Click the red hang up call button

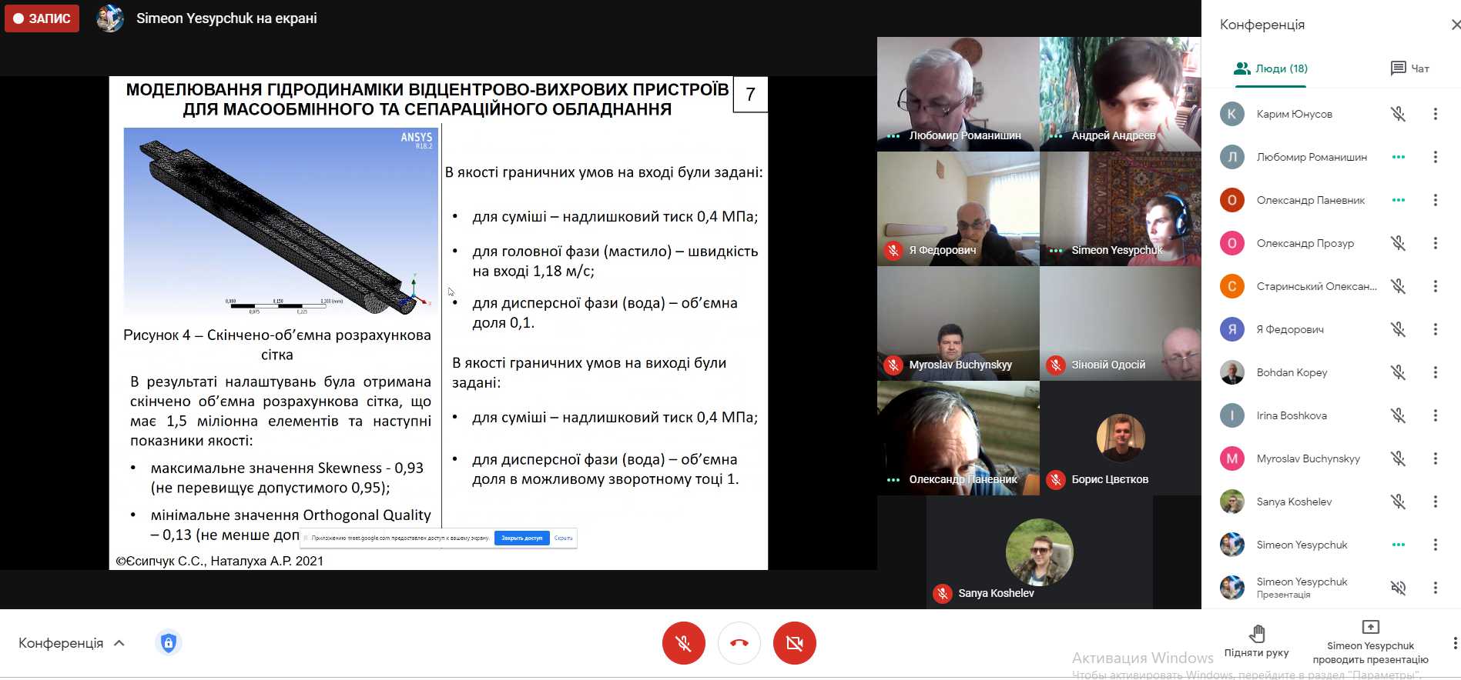pyautogui.click(x=739, y=643)
